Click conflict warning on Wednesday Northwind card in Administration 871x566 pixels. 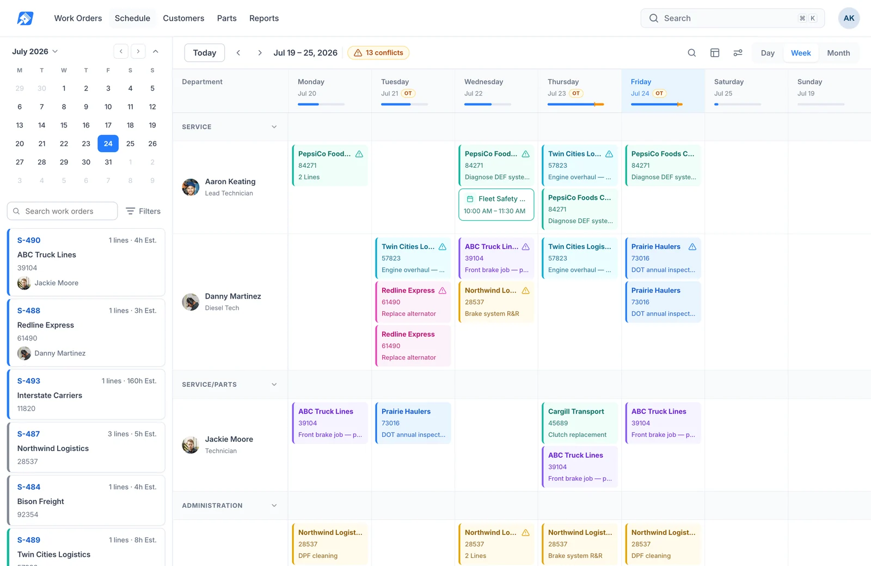(x=526, y=533)
